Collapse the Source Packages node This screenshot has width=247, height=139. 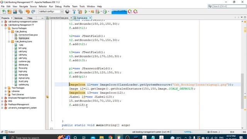point(6,28)
